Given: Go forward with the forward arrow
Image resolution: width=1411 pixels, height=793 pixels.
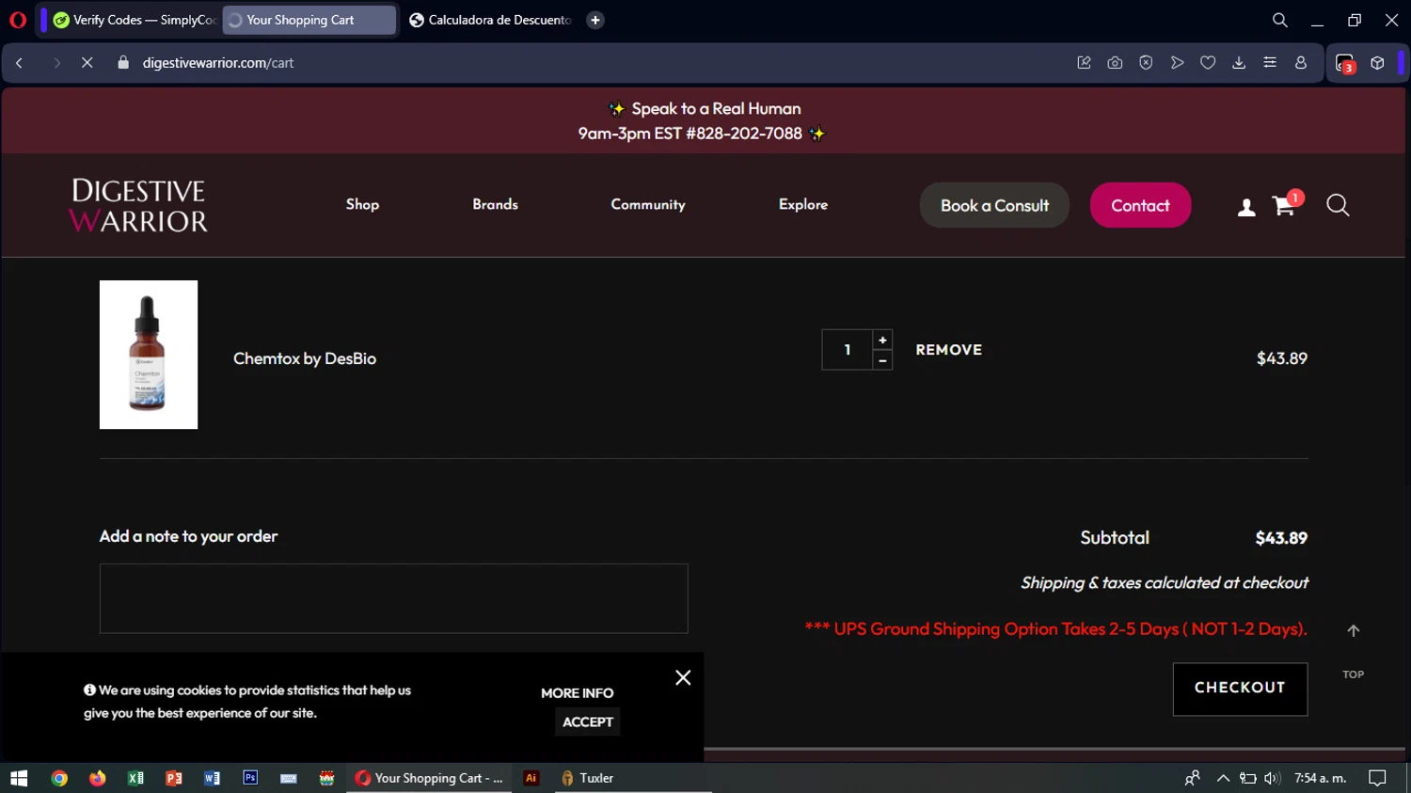Looking at the screenshot, I should [56, 63].
